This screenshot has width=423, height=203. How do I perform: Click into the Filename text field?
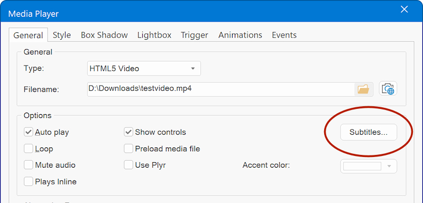(220, 89)
